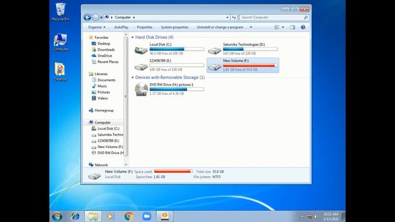Open the Windows Start button
The image size is (395, 222).
pyautogui.click(x=57, y=216)
